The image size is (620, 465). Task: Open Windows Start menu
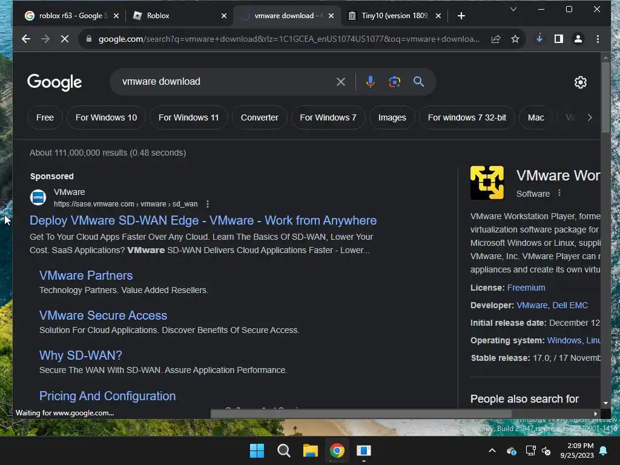(x=257, y=450)
